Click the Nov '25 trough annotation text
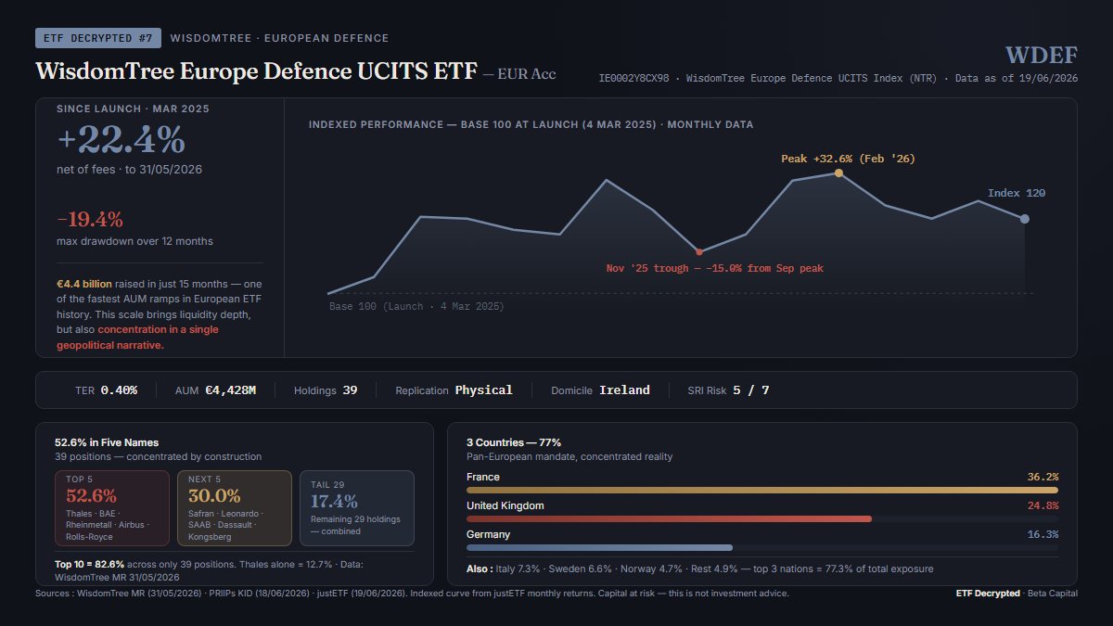The height and width of the screenshot is (626, 1113). pyautogui.click(x=715, y=268)
